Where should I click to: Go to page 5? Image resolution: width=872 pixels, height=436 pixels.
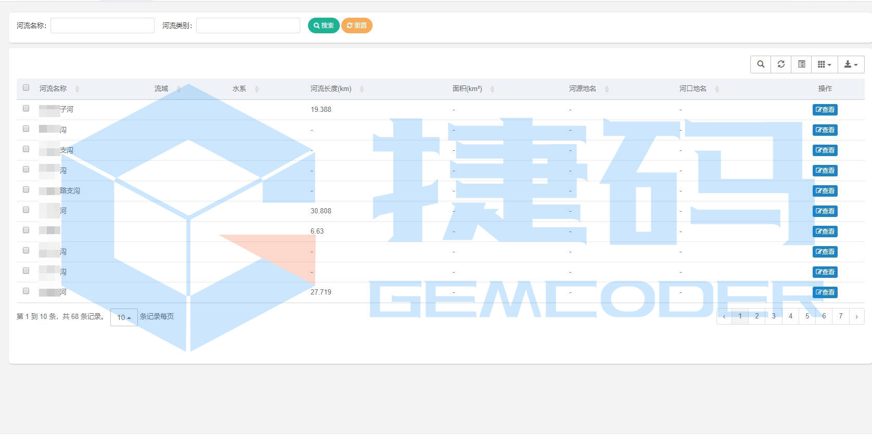click(807, 316)
